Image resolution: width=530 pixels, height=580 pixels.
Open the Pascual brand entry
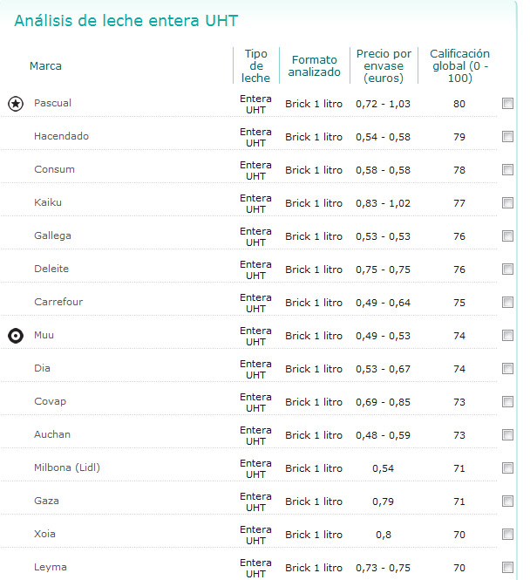(x=52, y=104)
